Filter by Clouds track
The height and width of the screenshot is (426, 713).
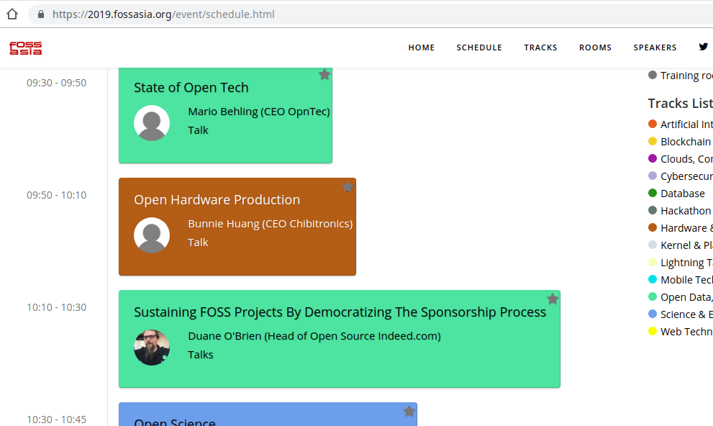680,158
